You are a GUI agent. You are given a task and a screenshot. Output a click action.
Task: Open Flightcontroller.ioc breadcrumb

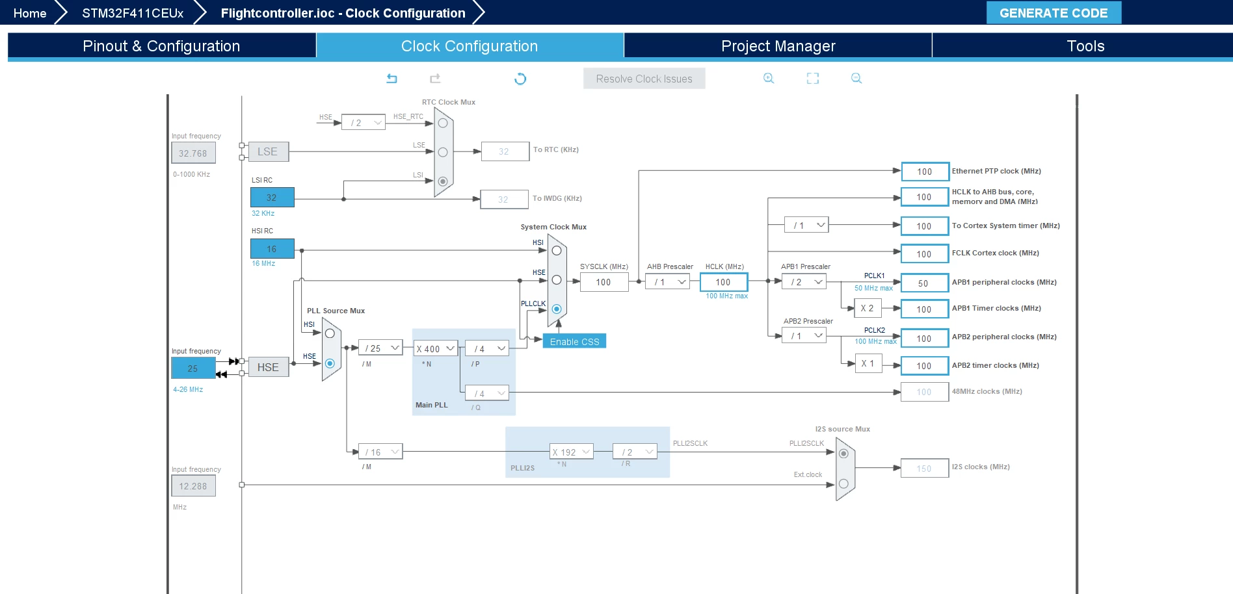343,13
